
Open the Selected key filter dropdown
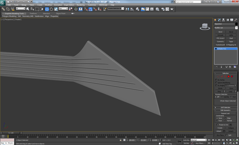click(198, 140)
